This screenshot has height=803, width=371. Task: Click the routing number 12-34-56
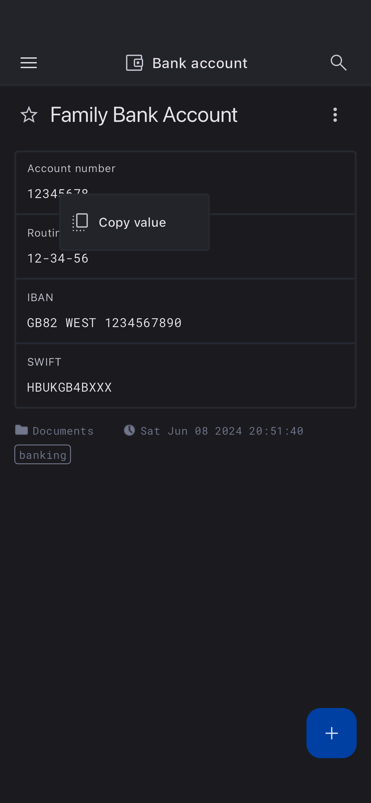pos(58,259)
